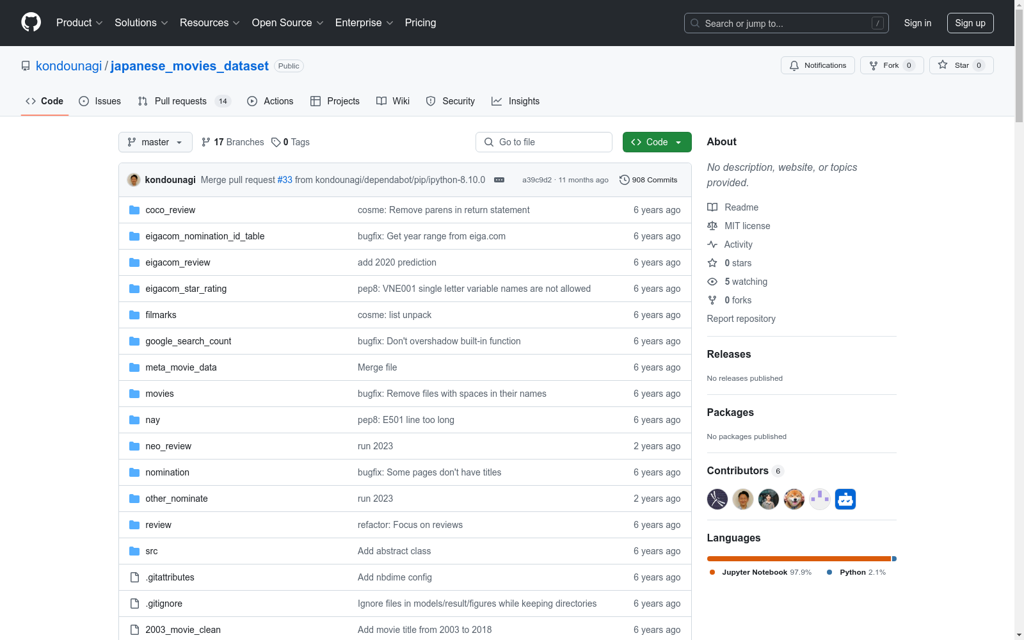Image resolution: width=1024 pixels, height=640 pixels.
Task: Click the Shiba dog contributor avatar
Action: pos(794,499)
